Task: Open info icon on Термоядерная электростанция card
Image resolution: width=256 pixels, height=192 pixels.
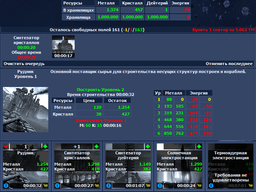Action: [211, 186]
